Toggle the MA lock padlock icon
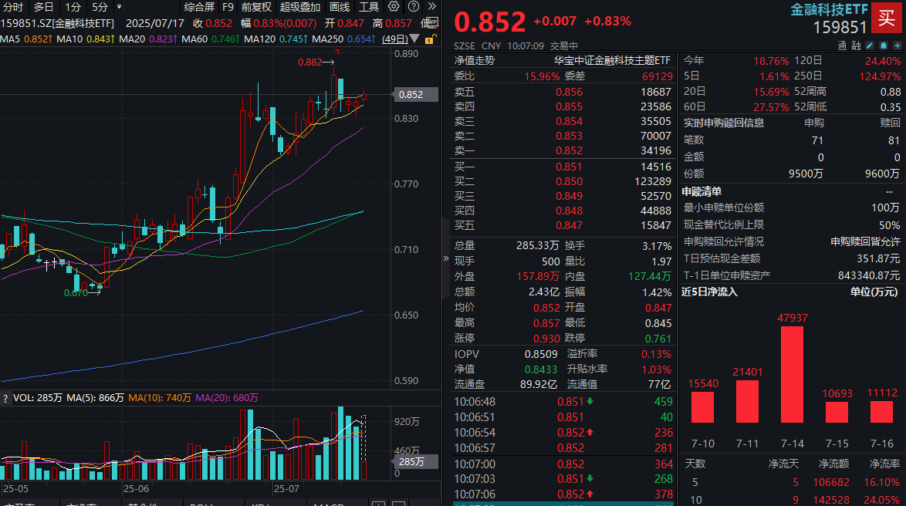906x506 pixels. pos(429,39)
